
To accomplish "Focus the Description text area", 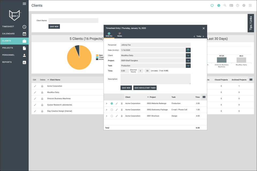I will pos(155,79).
